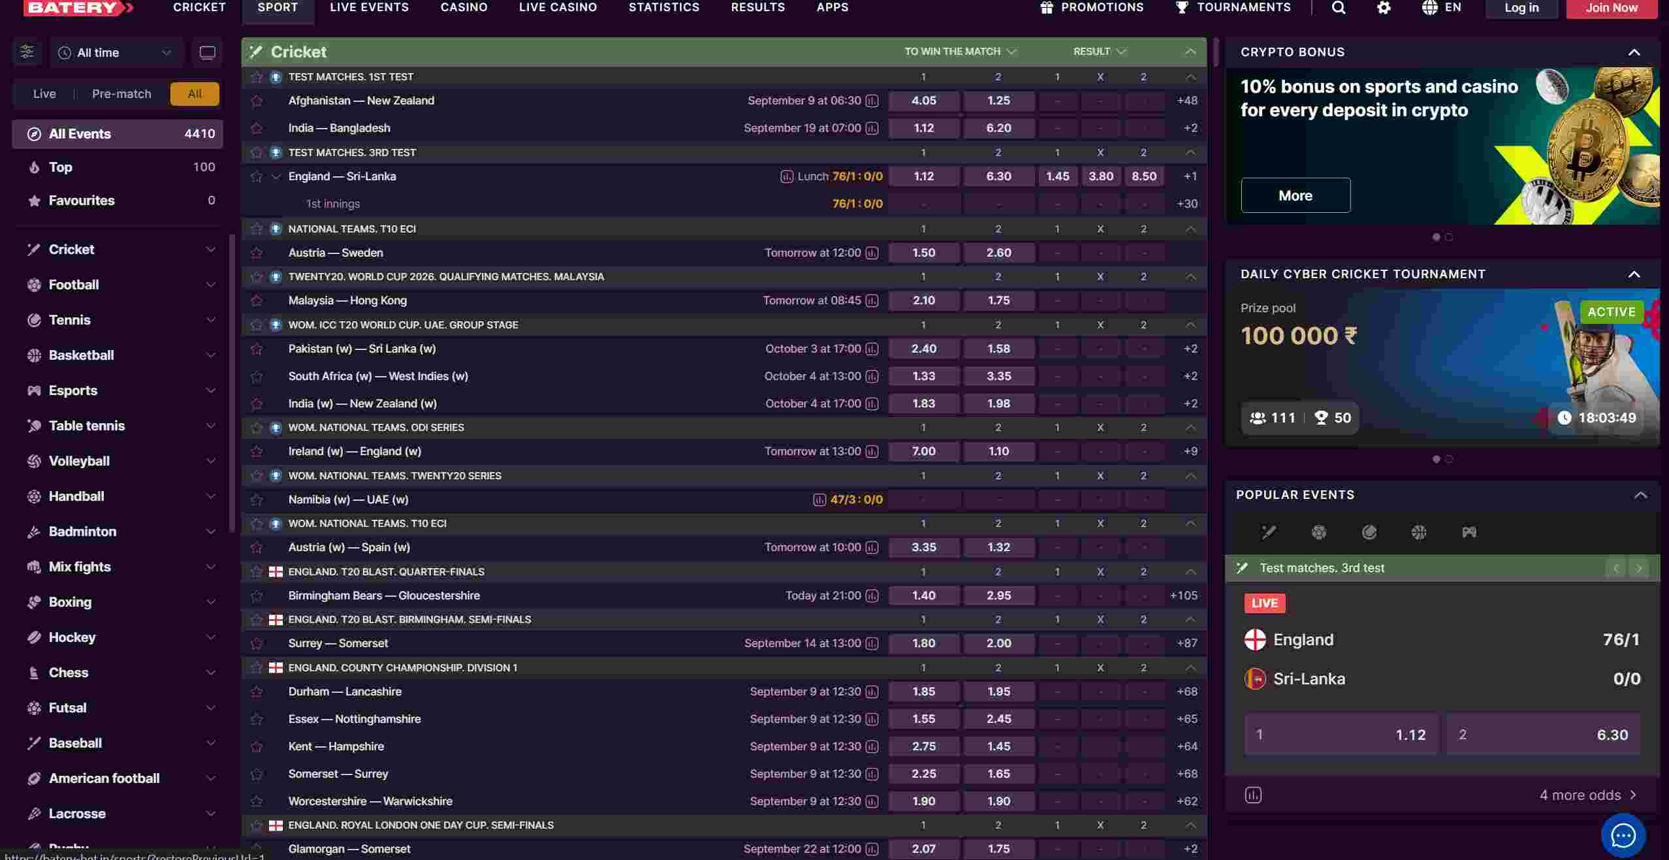The height and width of the screenshot is (860, 1669).
Task: Go to CASINO in top navigation
Action: [x=464, y=8]
